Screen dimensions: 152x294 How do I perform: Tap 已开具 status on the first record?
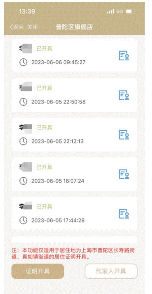44,49
